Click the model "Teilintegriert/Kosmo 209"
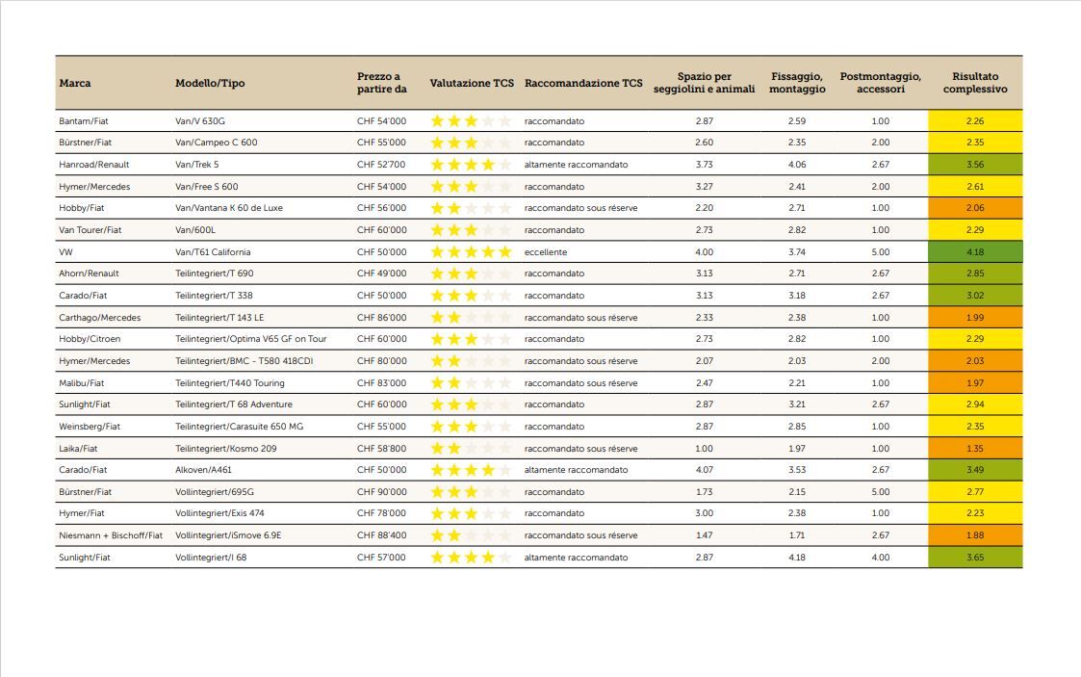The height and width of the screenshot is (677, 1081). pos(225,449)
